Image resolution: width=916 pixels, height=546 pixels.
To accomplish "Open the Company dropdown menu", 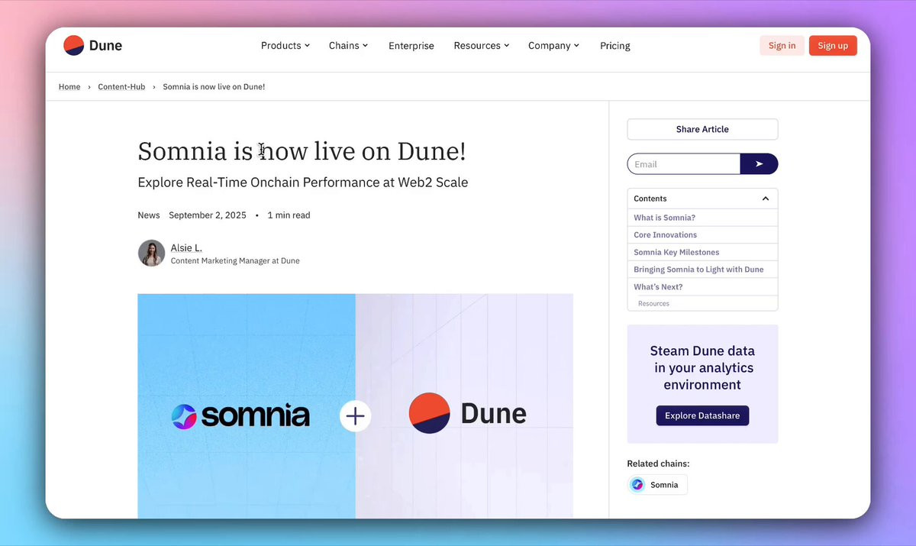I will pyautogui.click(x=554, y=46).
